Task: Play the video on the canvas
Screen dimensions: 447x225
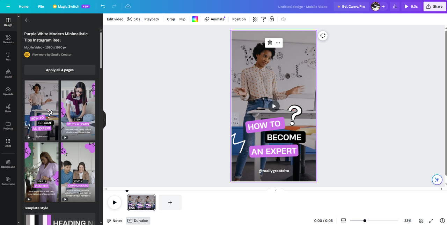Action: click(274, 106)
